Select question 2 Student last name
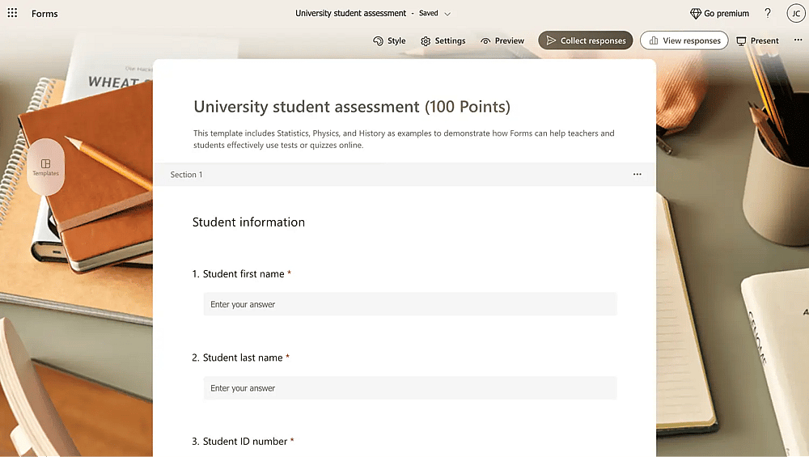 (240, 358)
